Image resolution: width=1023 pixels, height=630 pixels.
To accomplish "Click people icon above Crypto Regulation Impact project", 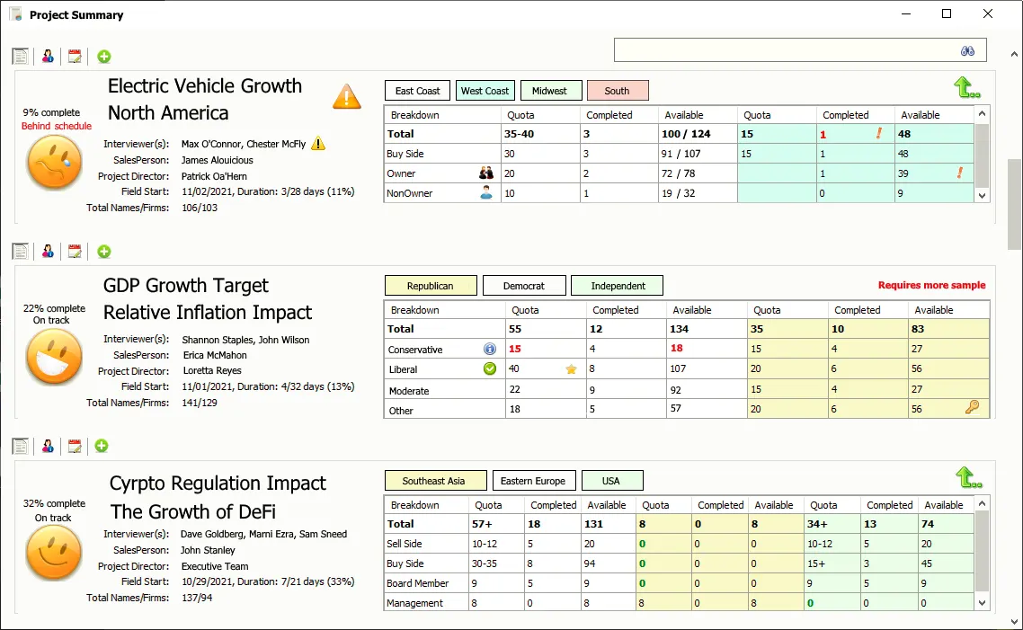I will click(48, 446).
